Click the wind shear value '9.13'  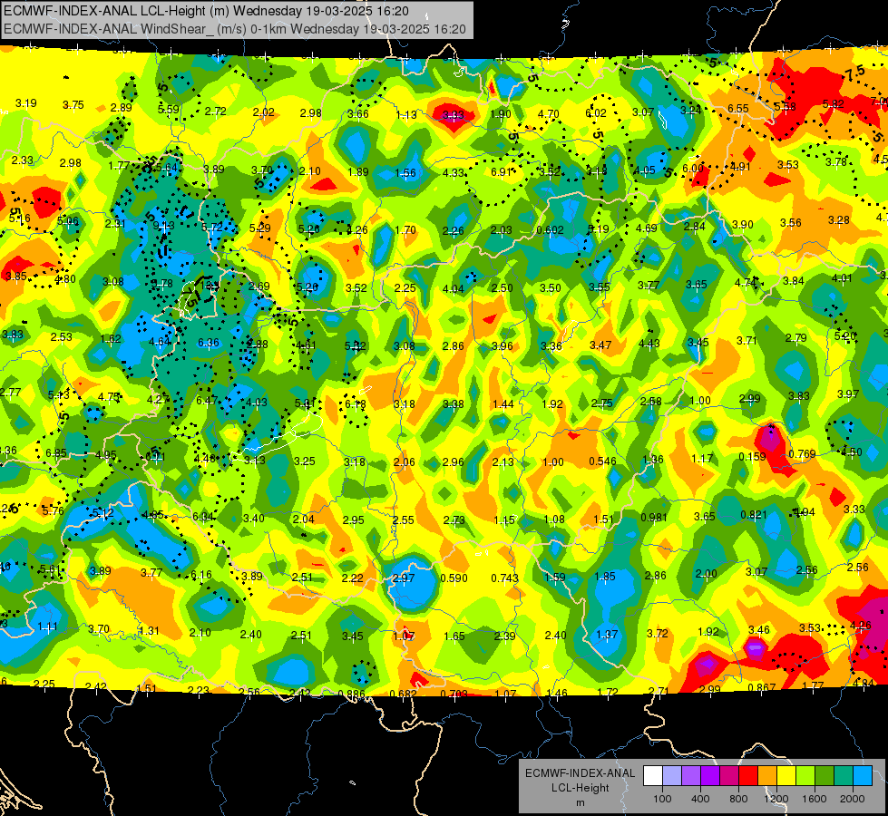coord(163,226)
